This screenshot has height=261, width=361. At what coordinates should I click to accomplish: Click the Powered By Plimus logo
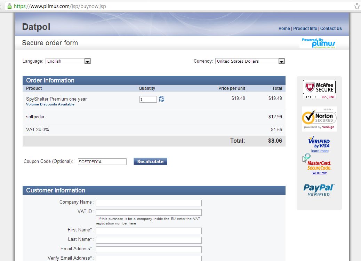coord(319,43)
